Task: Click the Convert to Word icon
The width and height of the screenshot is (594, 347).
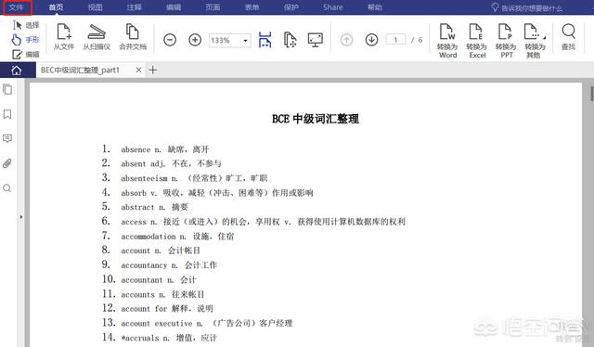Action: click(x=447, y=41)
